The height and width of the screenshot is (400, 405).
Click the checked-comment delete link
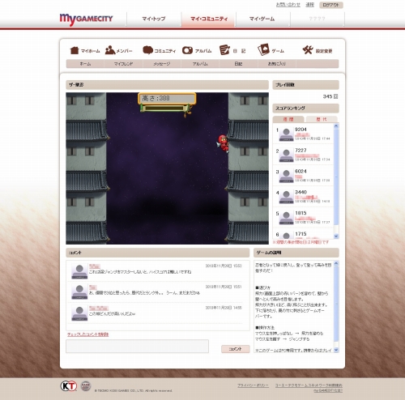87,334
